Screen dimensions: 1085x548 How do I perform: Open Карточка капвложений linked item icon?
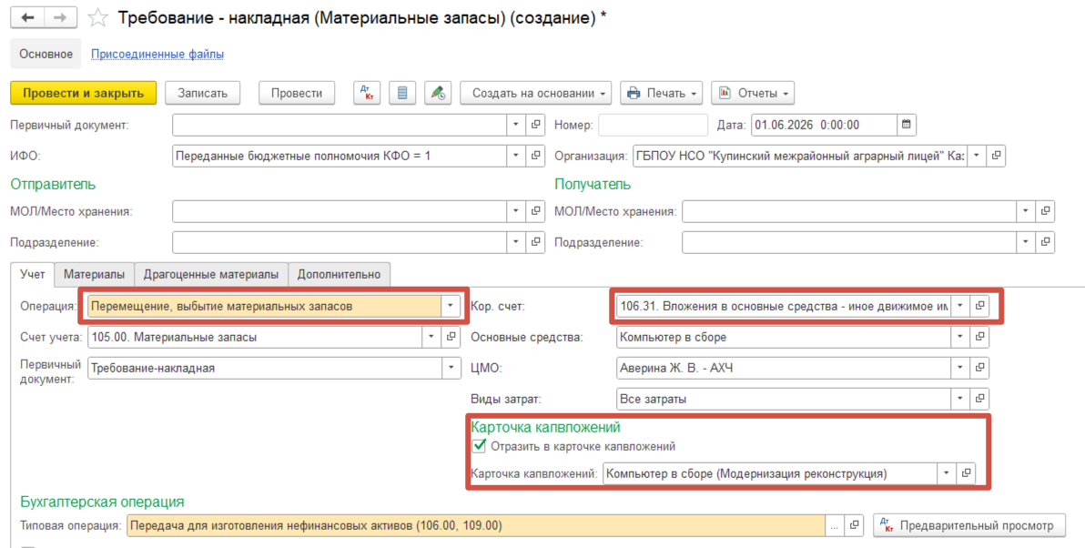click(x=965, y=474)
